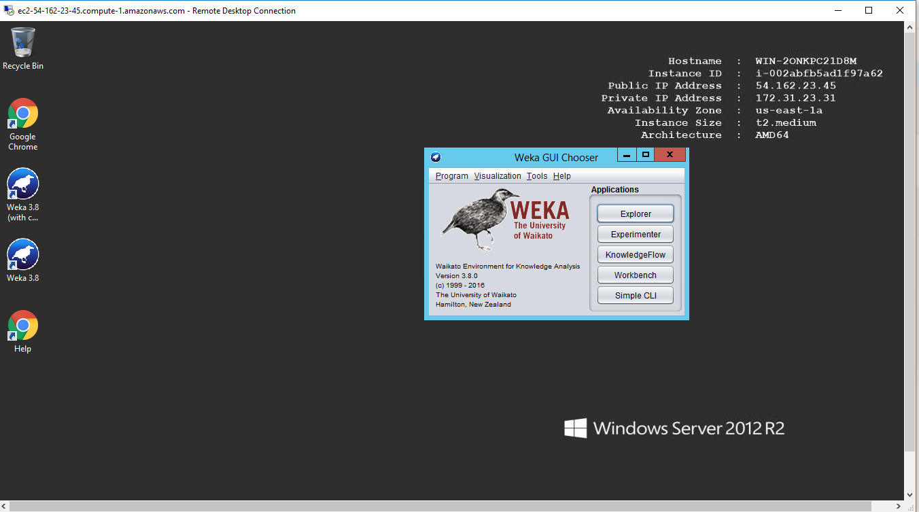Screen dimensions: 919x512
Task: Click the Weka GUI Chooser title bar icon
Action: 436,157
